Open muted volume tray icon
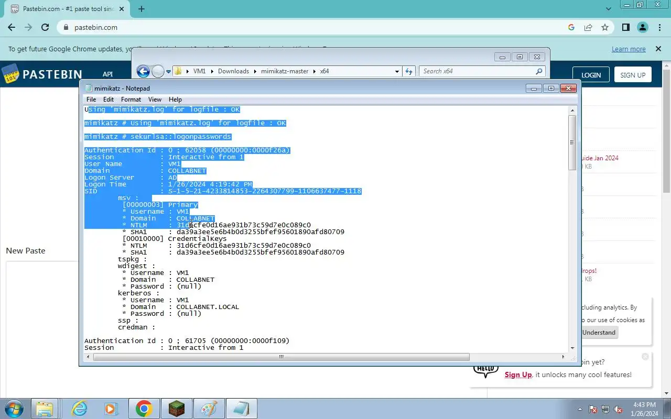 tap(619, 409)
